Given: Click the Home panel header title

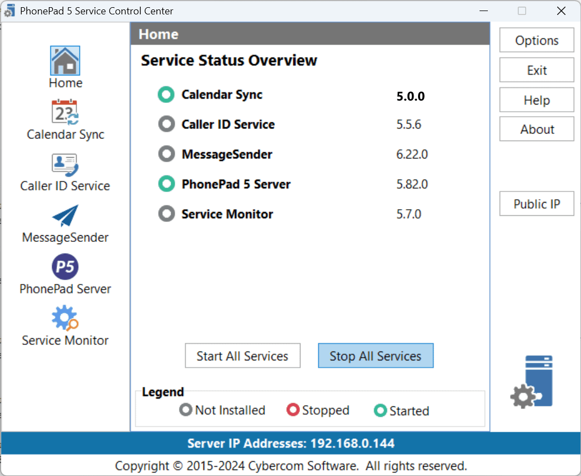Looking at the screenshot, I should (x=159, y=34).
